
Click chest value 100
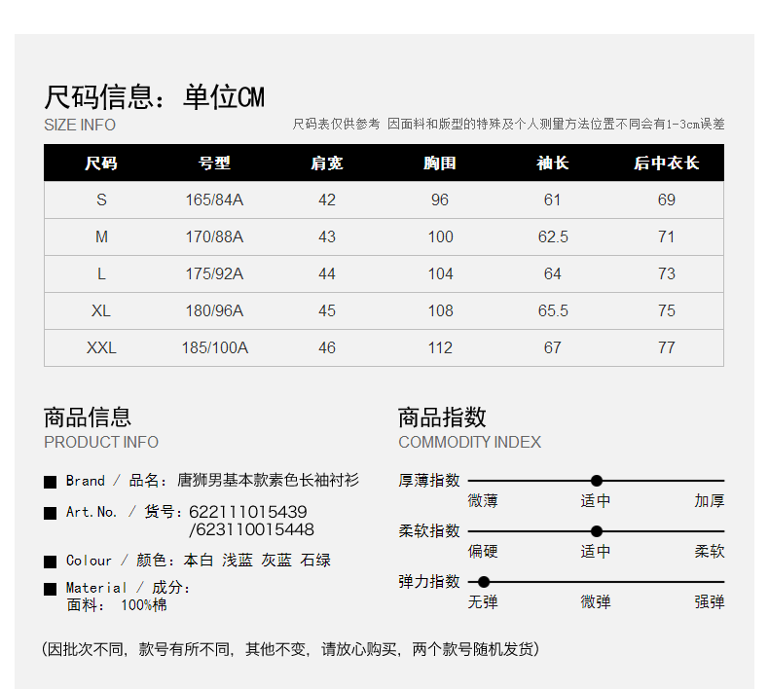point(440,236)
